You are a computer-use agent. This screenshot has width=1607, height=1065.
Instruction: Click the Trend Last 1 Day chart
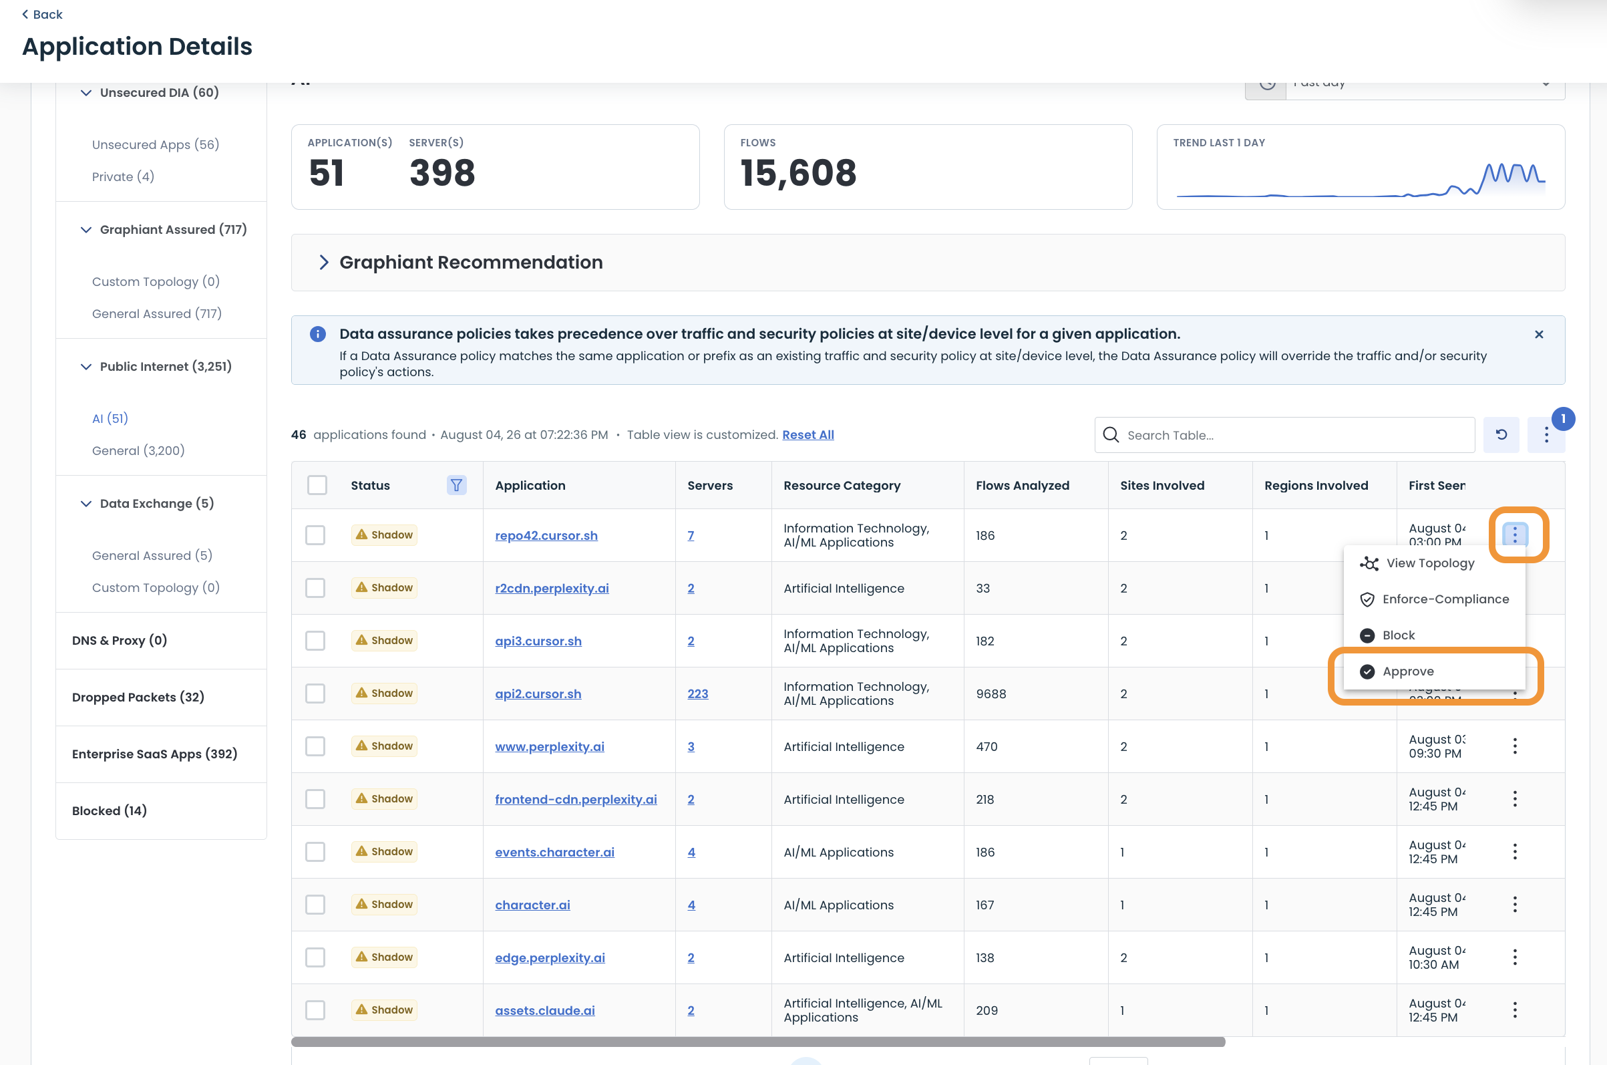tap(1361, 180)
